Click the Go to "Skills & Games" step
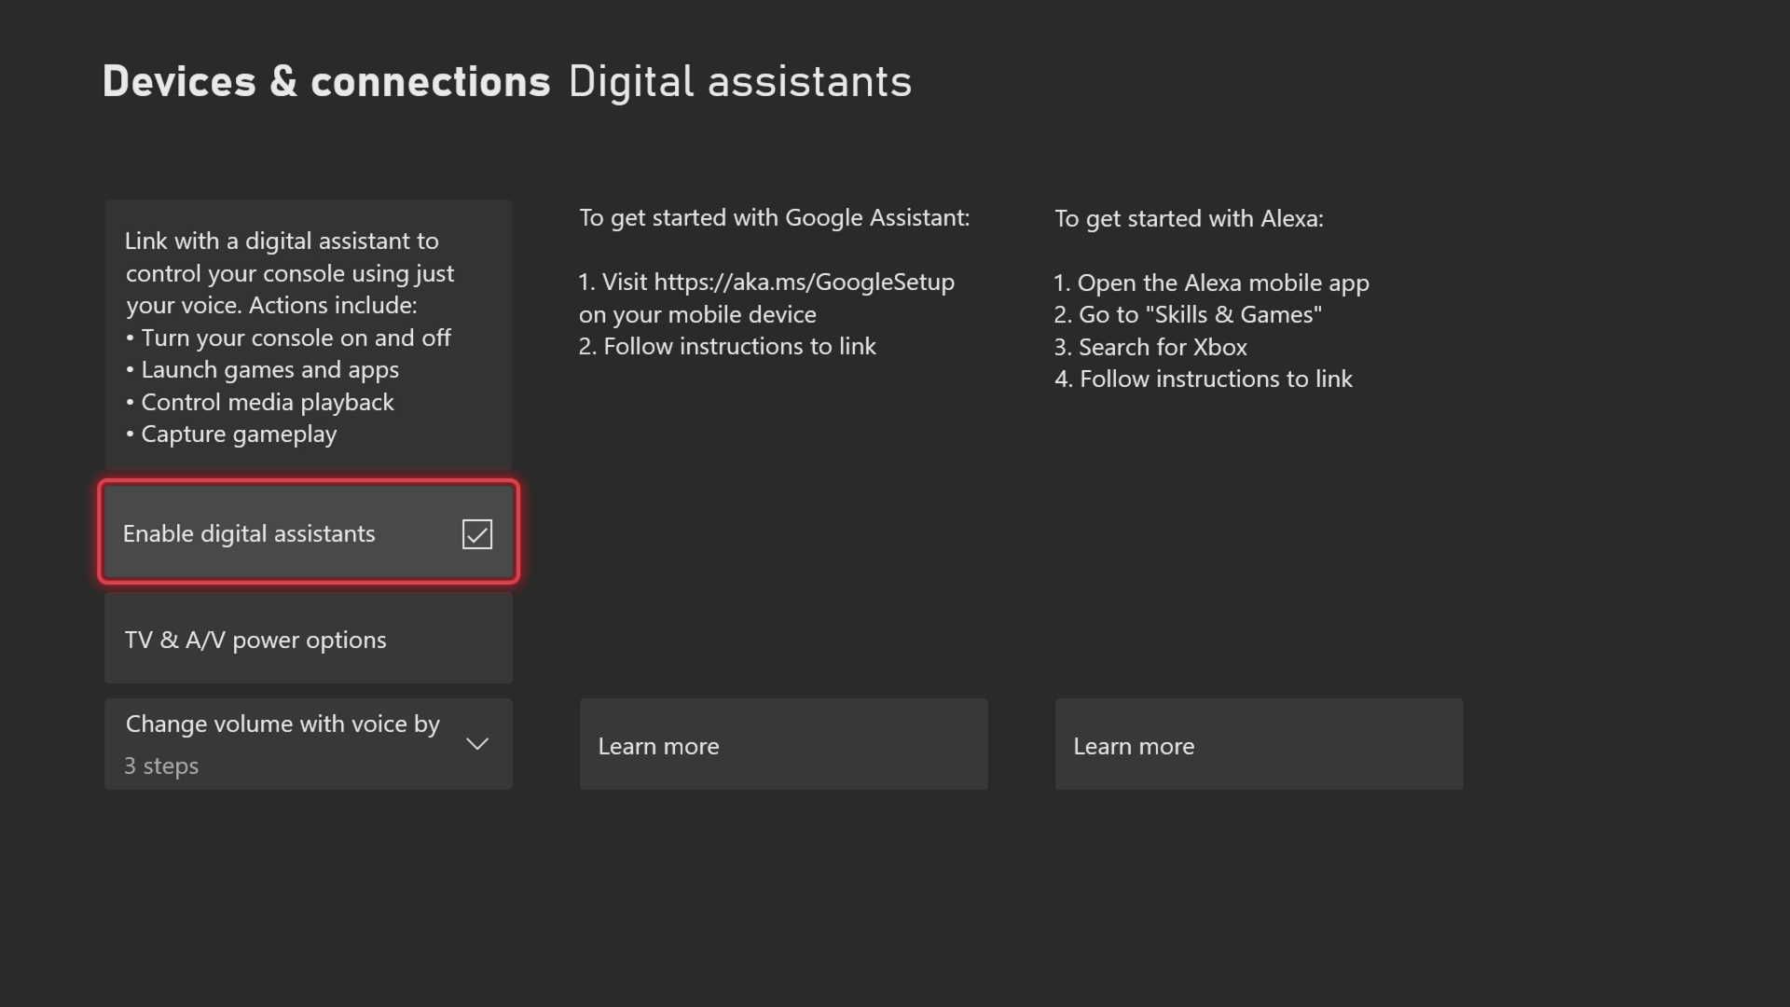Image resolution: width=1790 pixels, height=1007 pixels. coord(1199,315)
